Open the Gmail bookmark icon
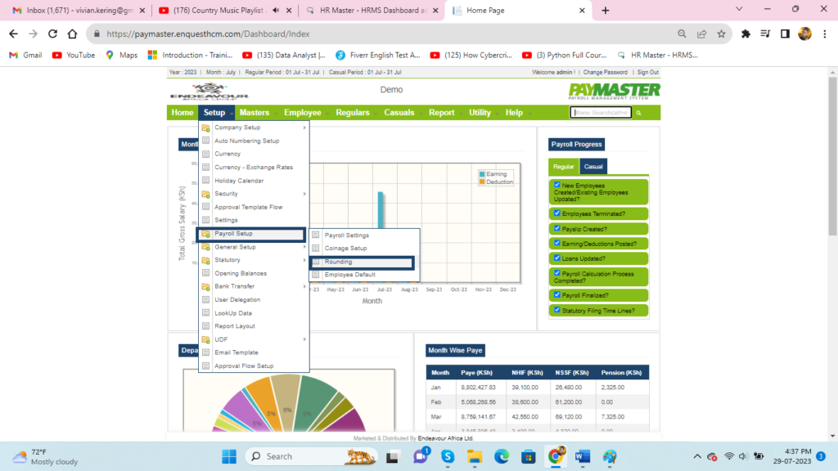Image resolution: width=838 pixels, height=471 pixels. pos(14,56)
